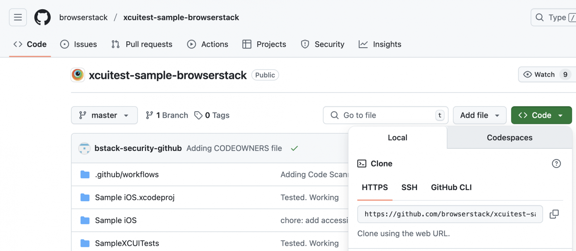Switch to the Codespaces tab
This screenshot has width=576, height=251.
tap(509, 138)
